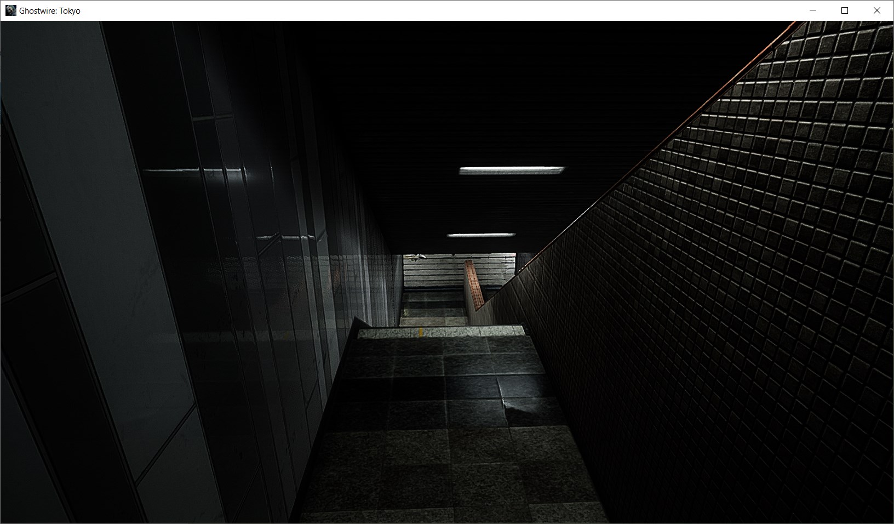Click the light granite strip edging the landing
This screenshot has height=524, width=894.
tap(441, 331)
